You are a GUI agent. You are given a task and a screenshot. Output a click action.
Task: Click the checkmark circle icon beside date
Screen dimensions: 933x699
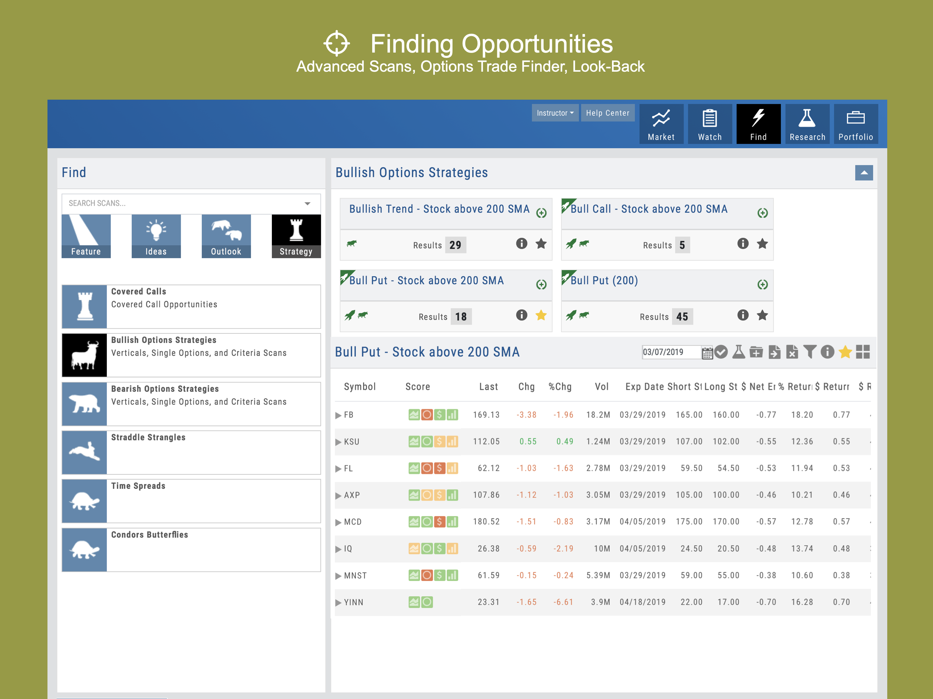(x=721, y=352)
